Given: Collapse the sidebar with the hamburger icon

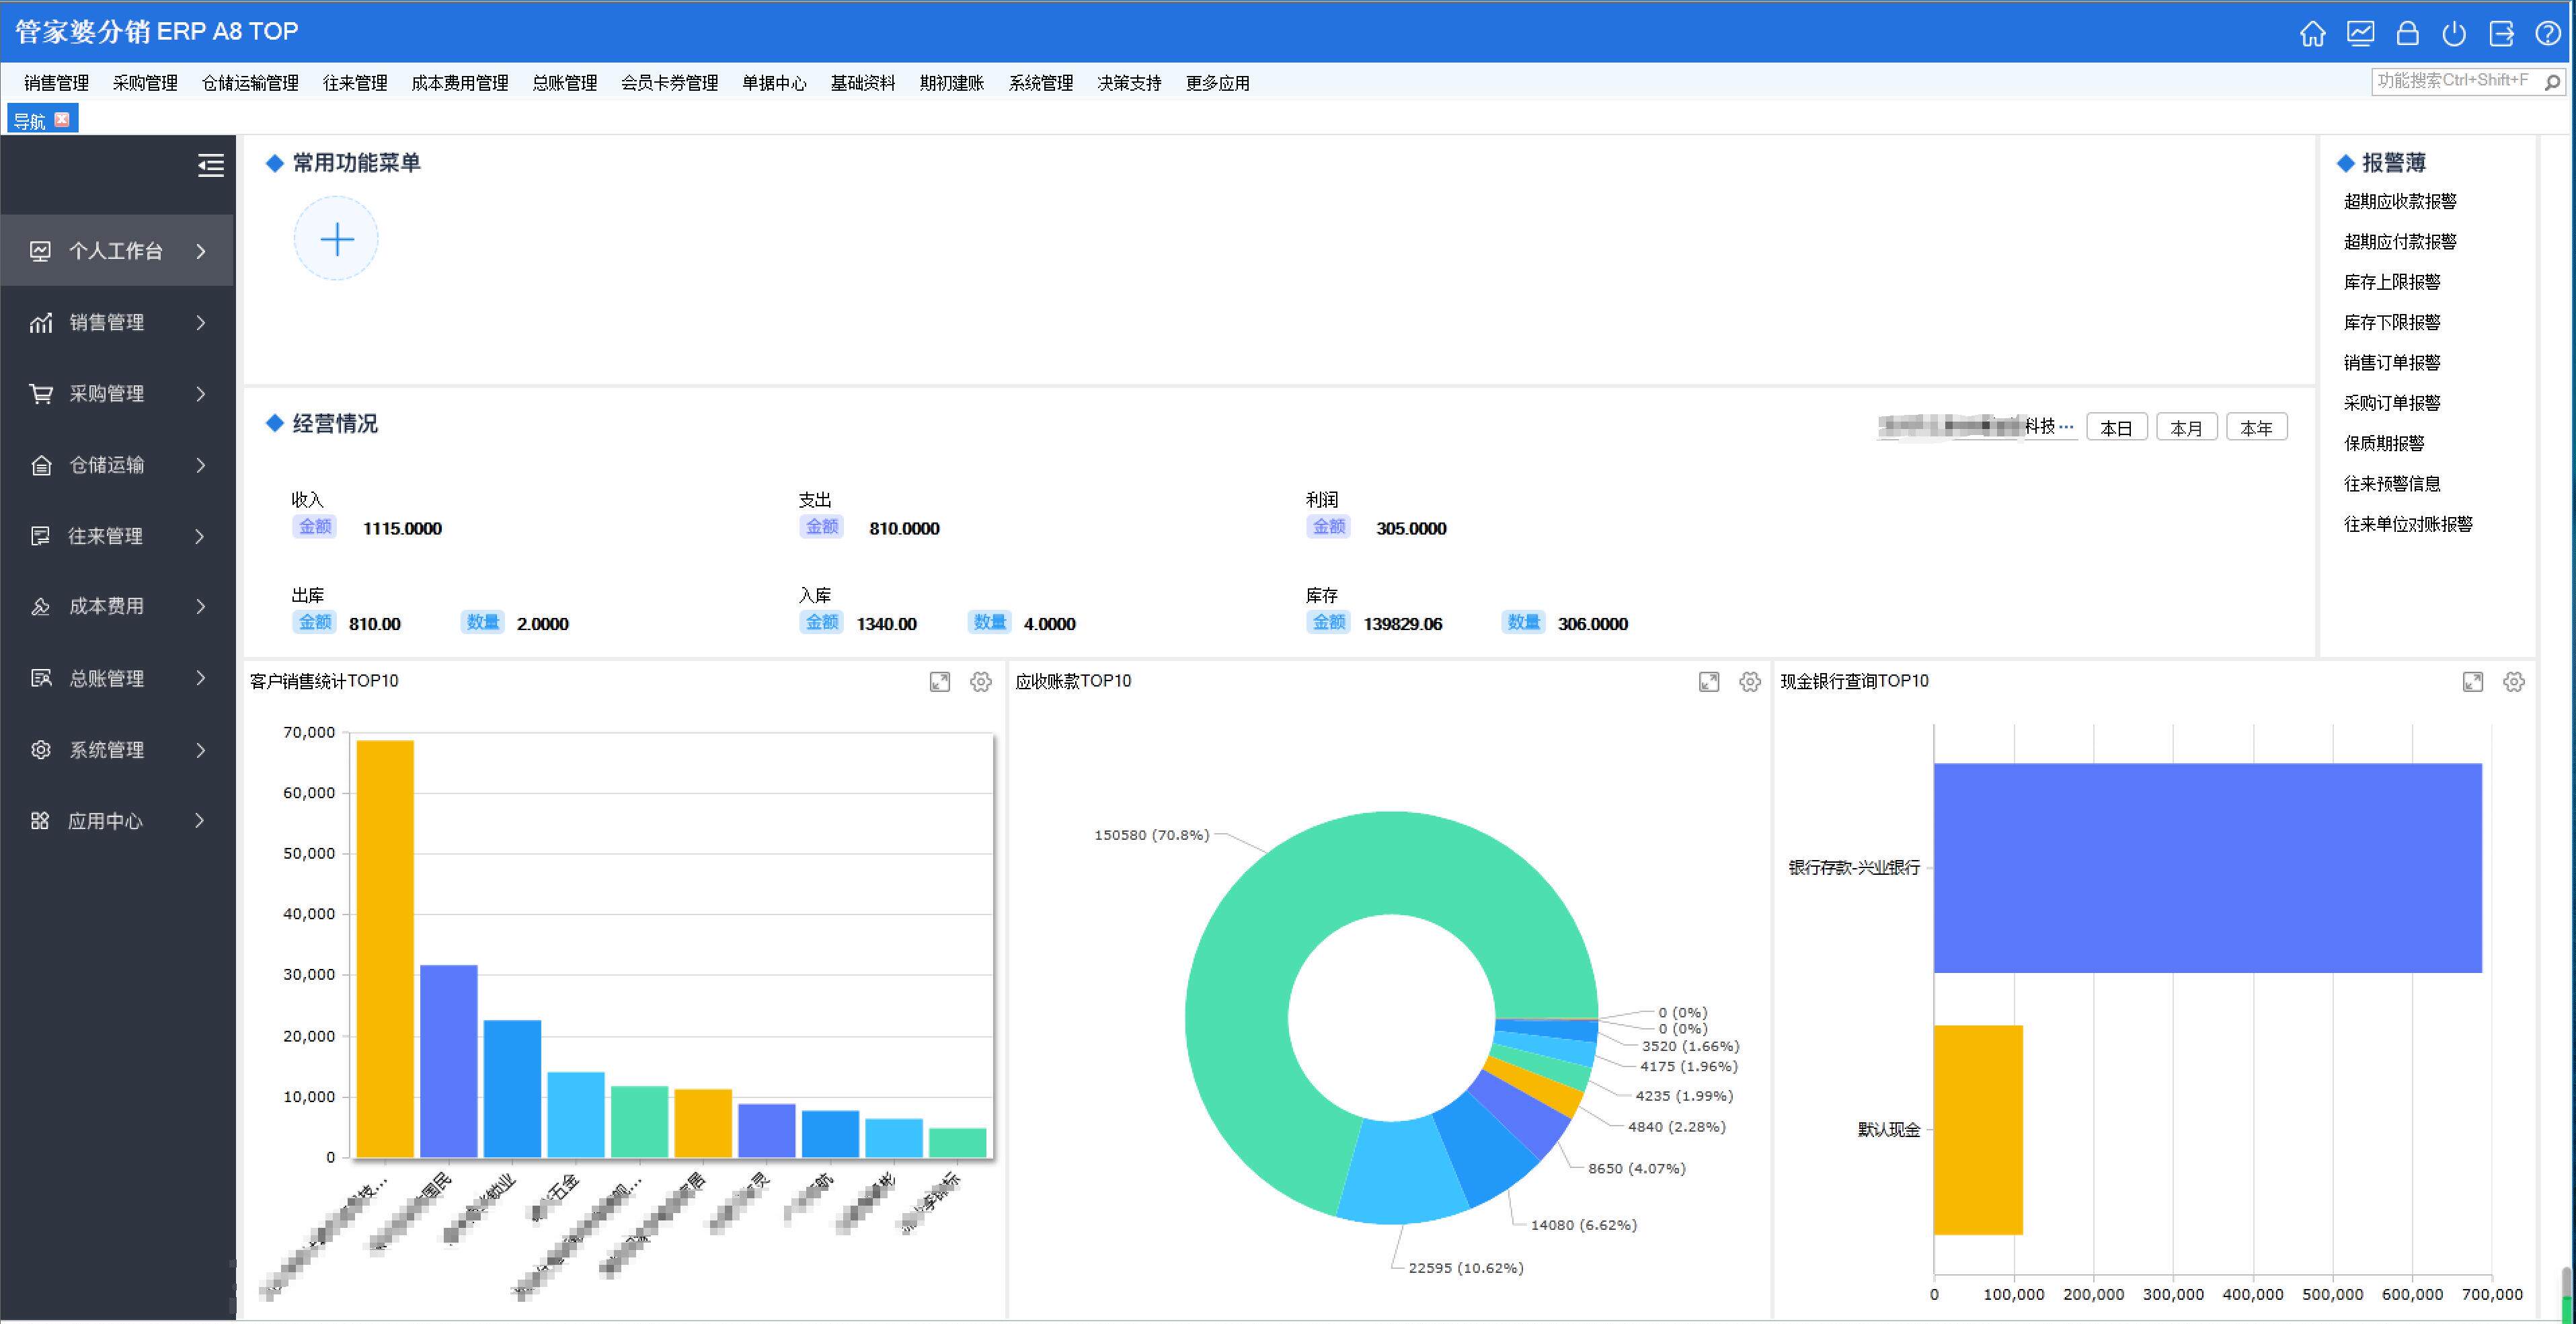Looking at the screenshot, I should (x=210, y=165).
